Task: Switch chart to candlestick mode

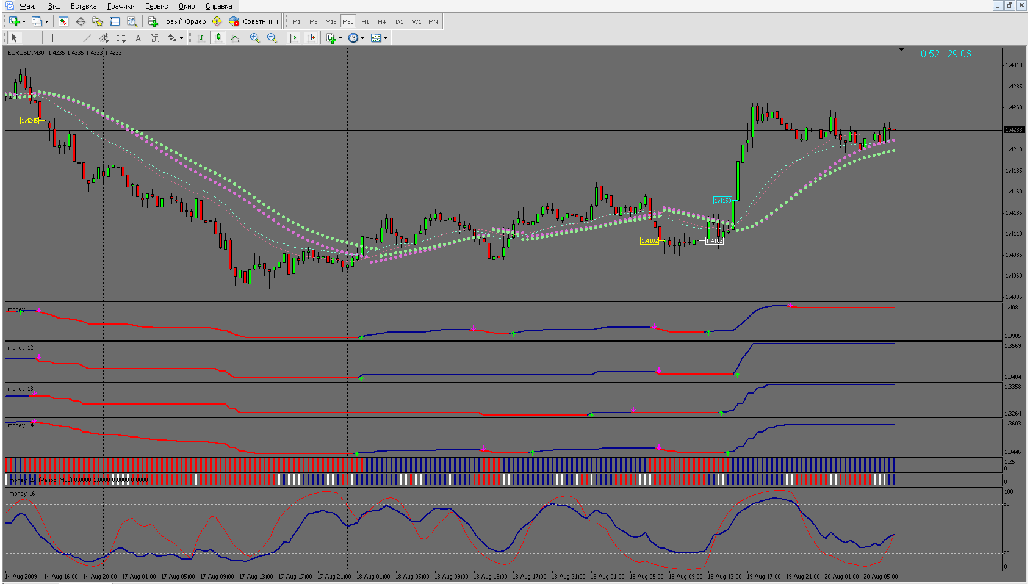Action: coord(218,38)
